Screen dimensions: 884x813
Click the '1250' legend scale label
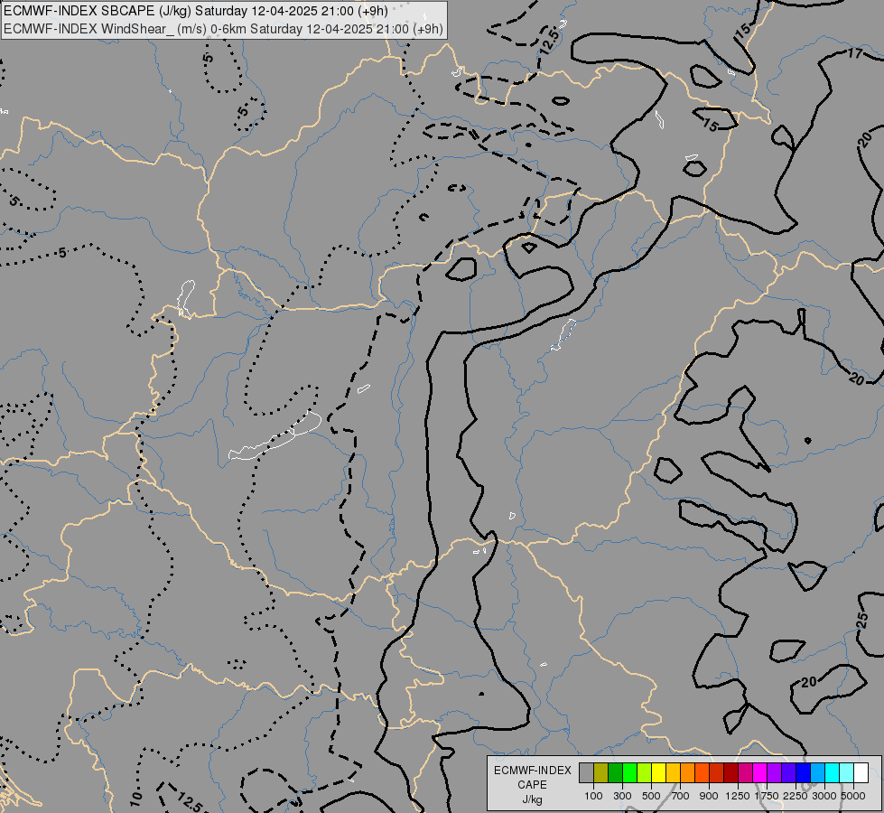[738, 796]
